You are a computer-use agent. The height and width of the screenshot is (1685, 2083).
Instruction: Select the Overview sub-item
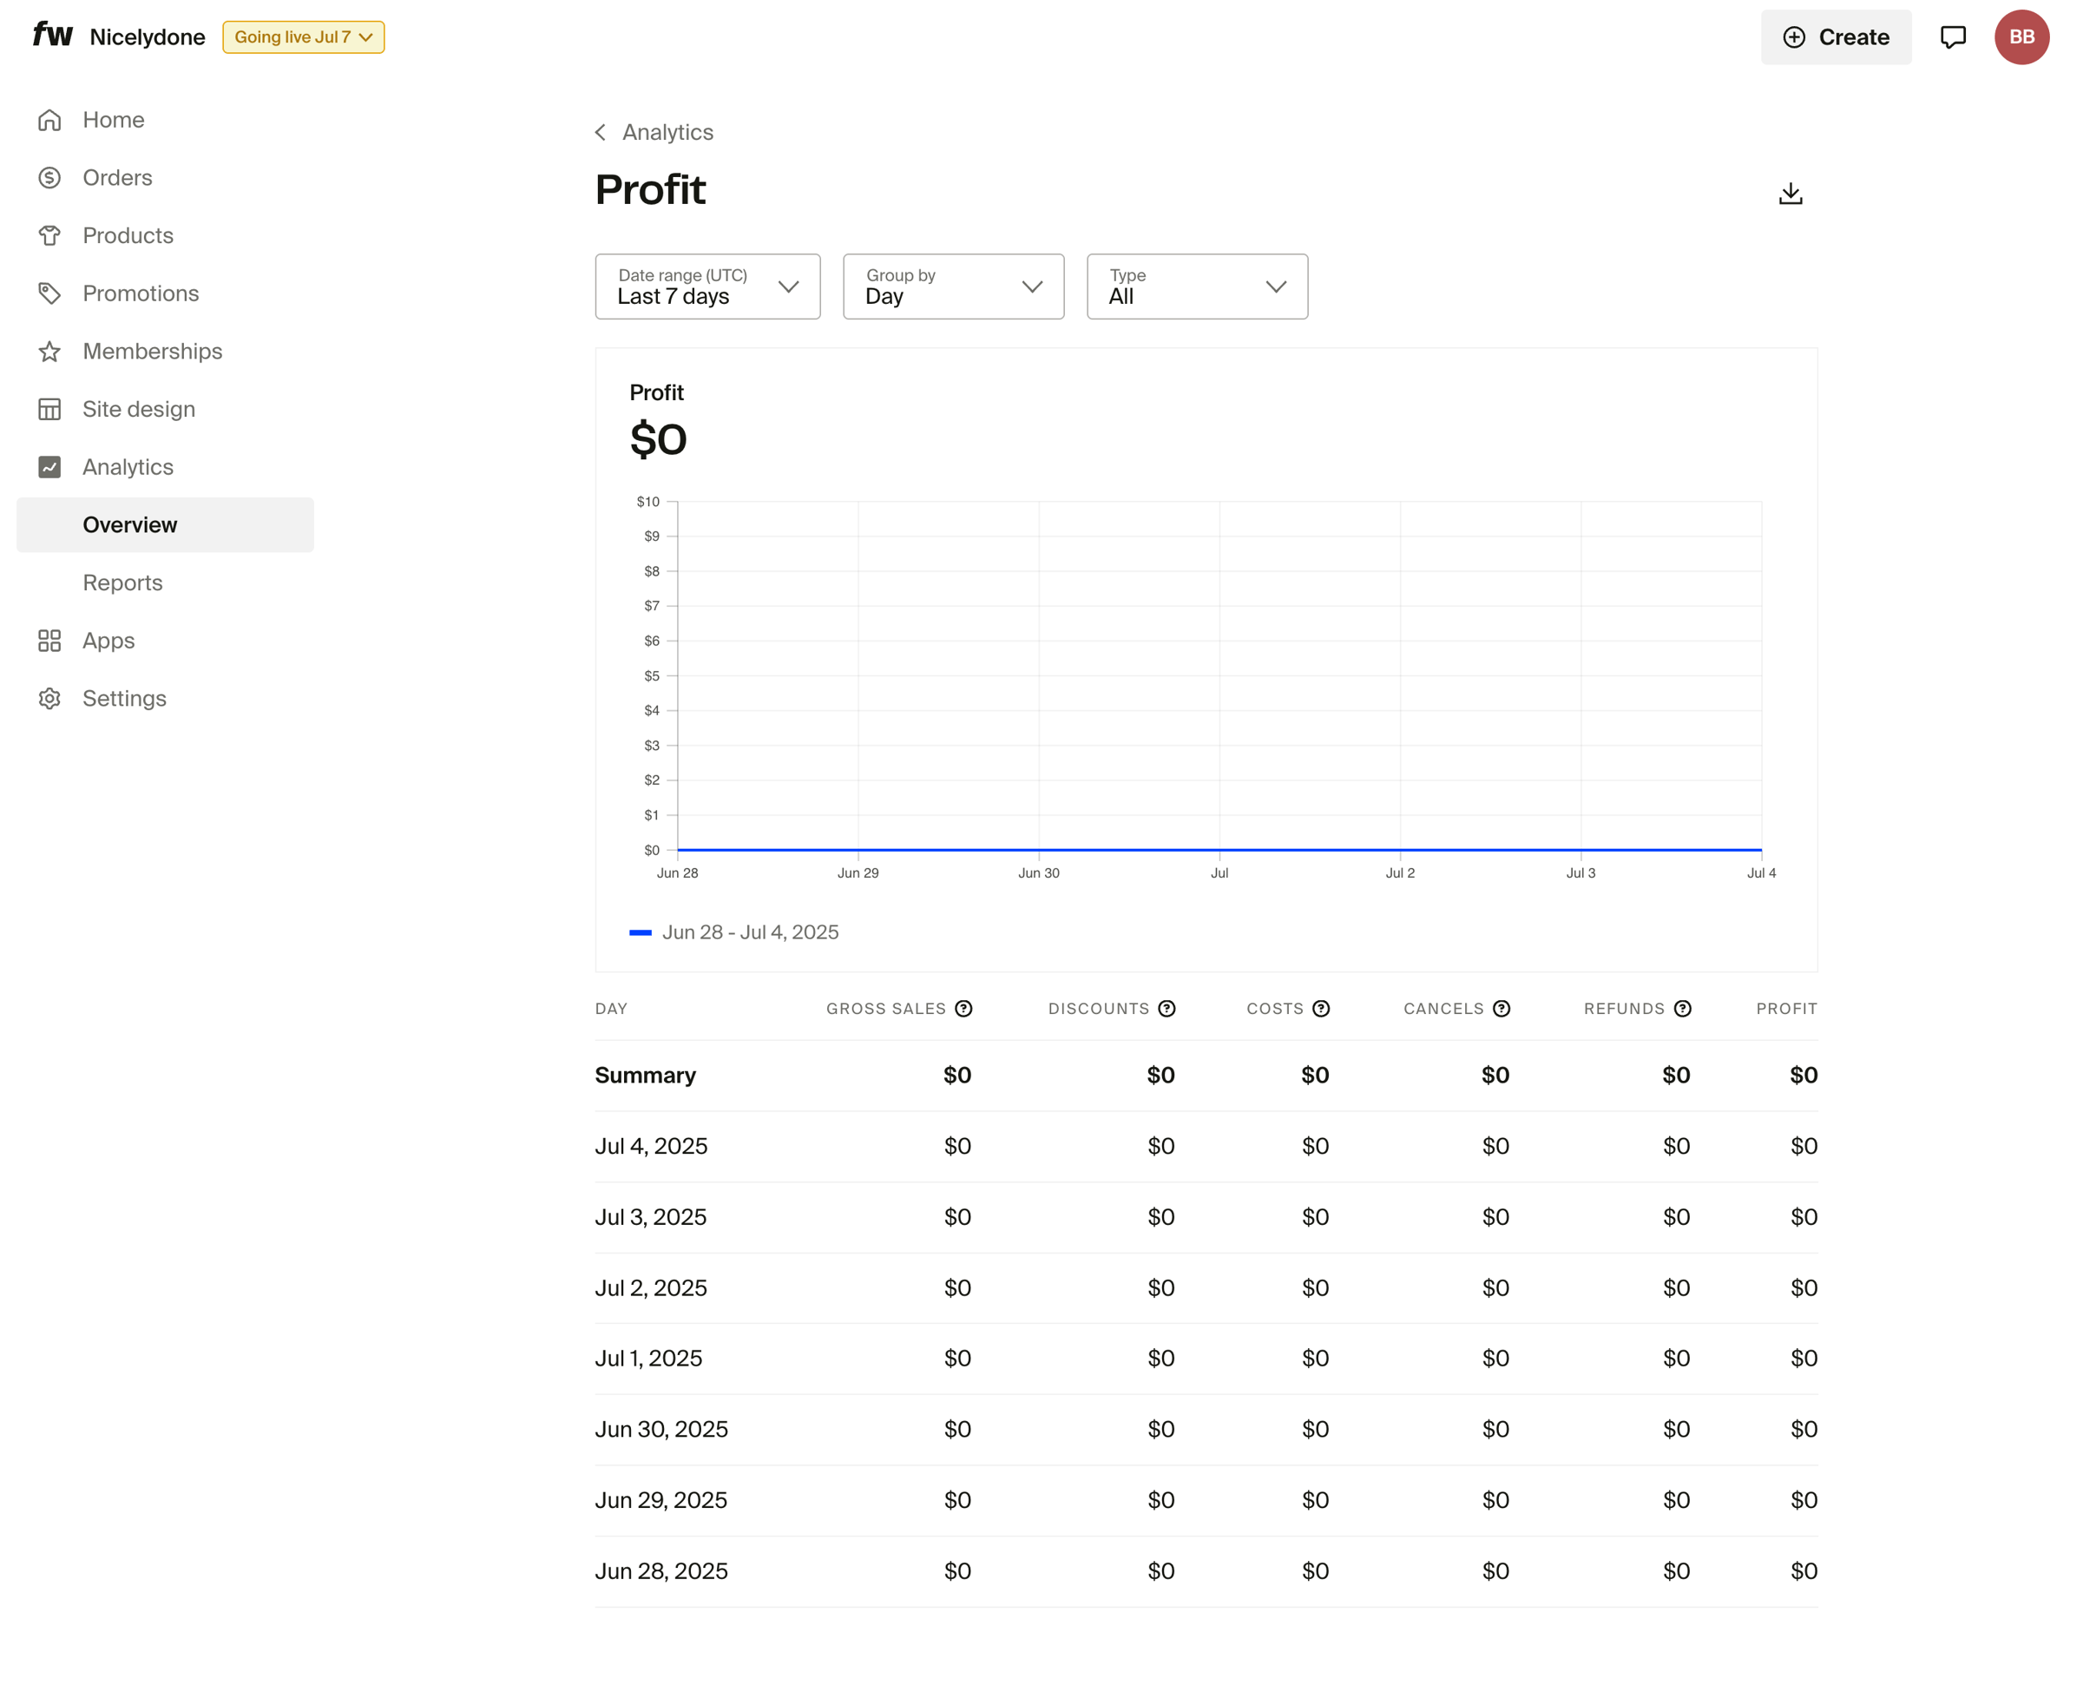tap(165, 525)
